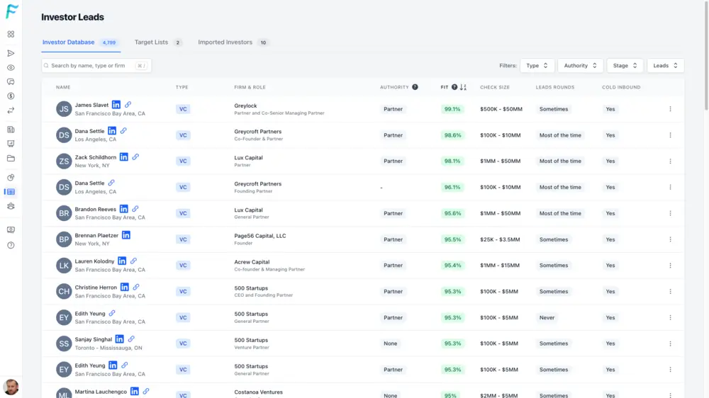The image size is (709, 398).
Task: Open Brennan Plaetzer's name link
Action: coord(96,235)
